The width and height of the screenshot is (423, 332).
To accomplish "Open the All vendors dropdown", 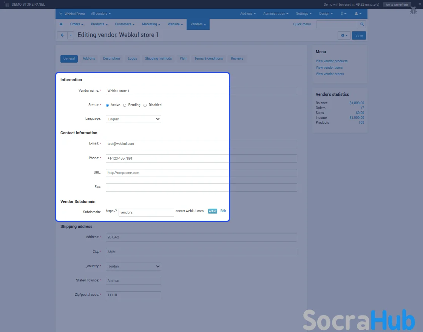I will (101, 14).
